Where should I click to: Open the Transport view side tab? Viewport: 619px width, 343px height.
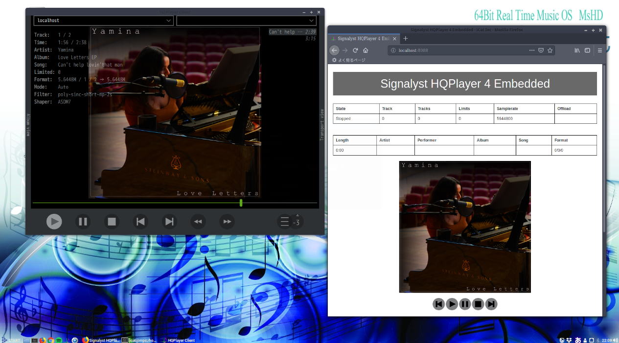321,124
